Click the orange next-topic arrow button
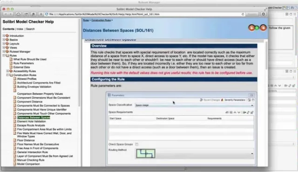Screen dimensions: 298x172 [x=263, y=28]
